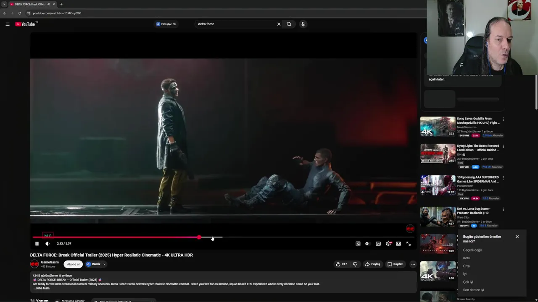Expand description with ...daha fazla
The image size is (538, 302).
41,289
